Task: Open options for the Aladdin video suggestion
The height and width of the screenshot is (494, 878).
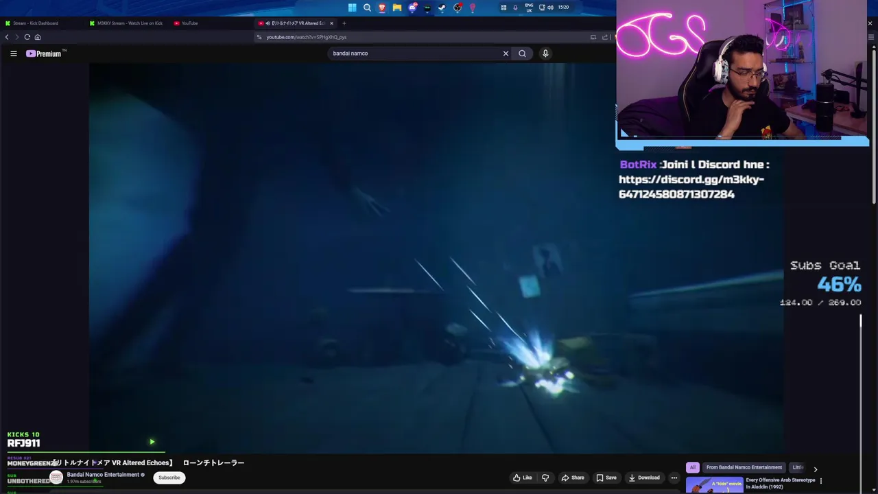Action: pos(821,481)
